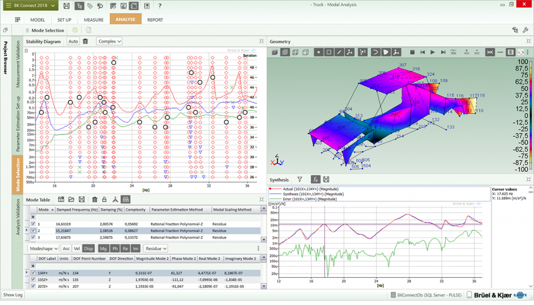Toggle the Mg magnitude display option

(x=104, y=248)
